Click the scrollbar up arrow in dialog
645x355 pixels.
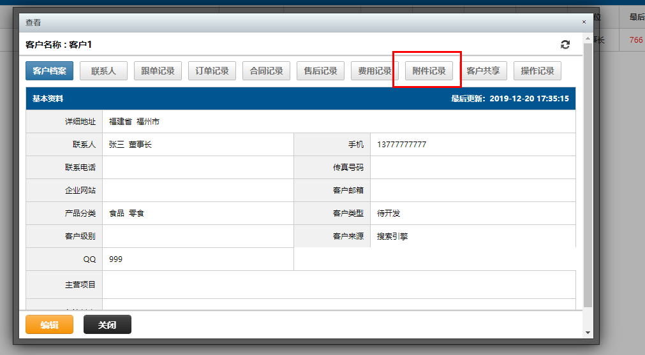[x=588, y=38]
